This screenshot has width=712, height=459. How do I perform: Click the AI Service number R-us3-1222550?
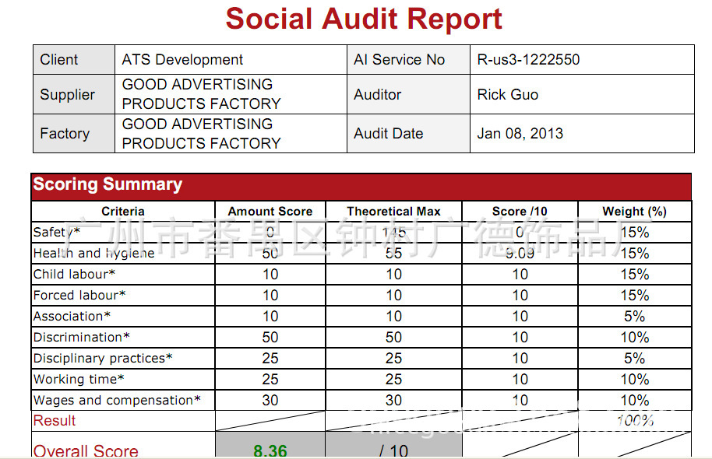(x=528, y=60)
